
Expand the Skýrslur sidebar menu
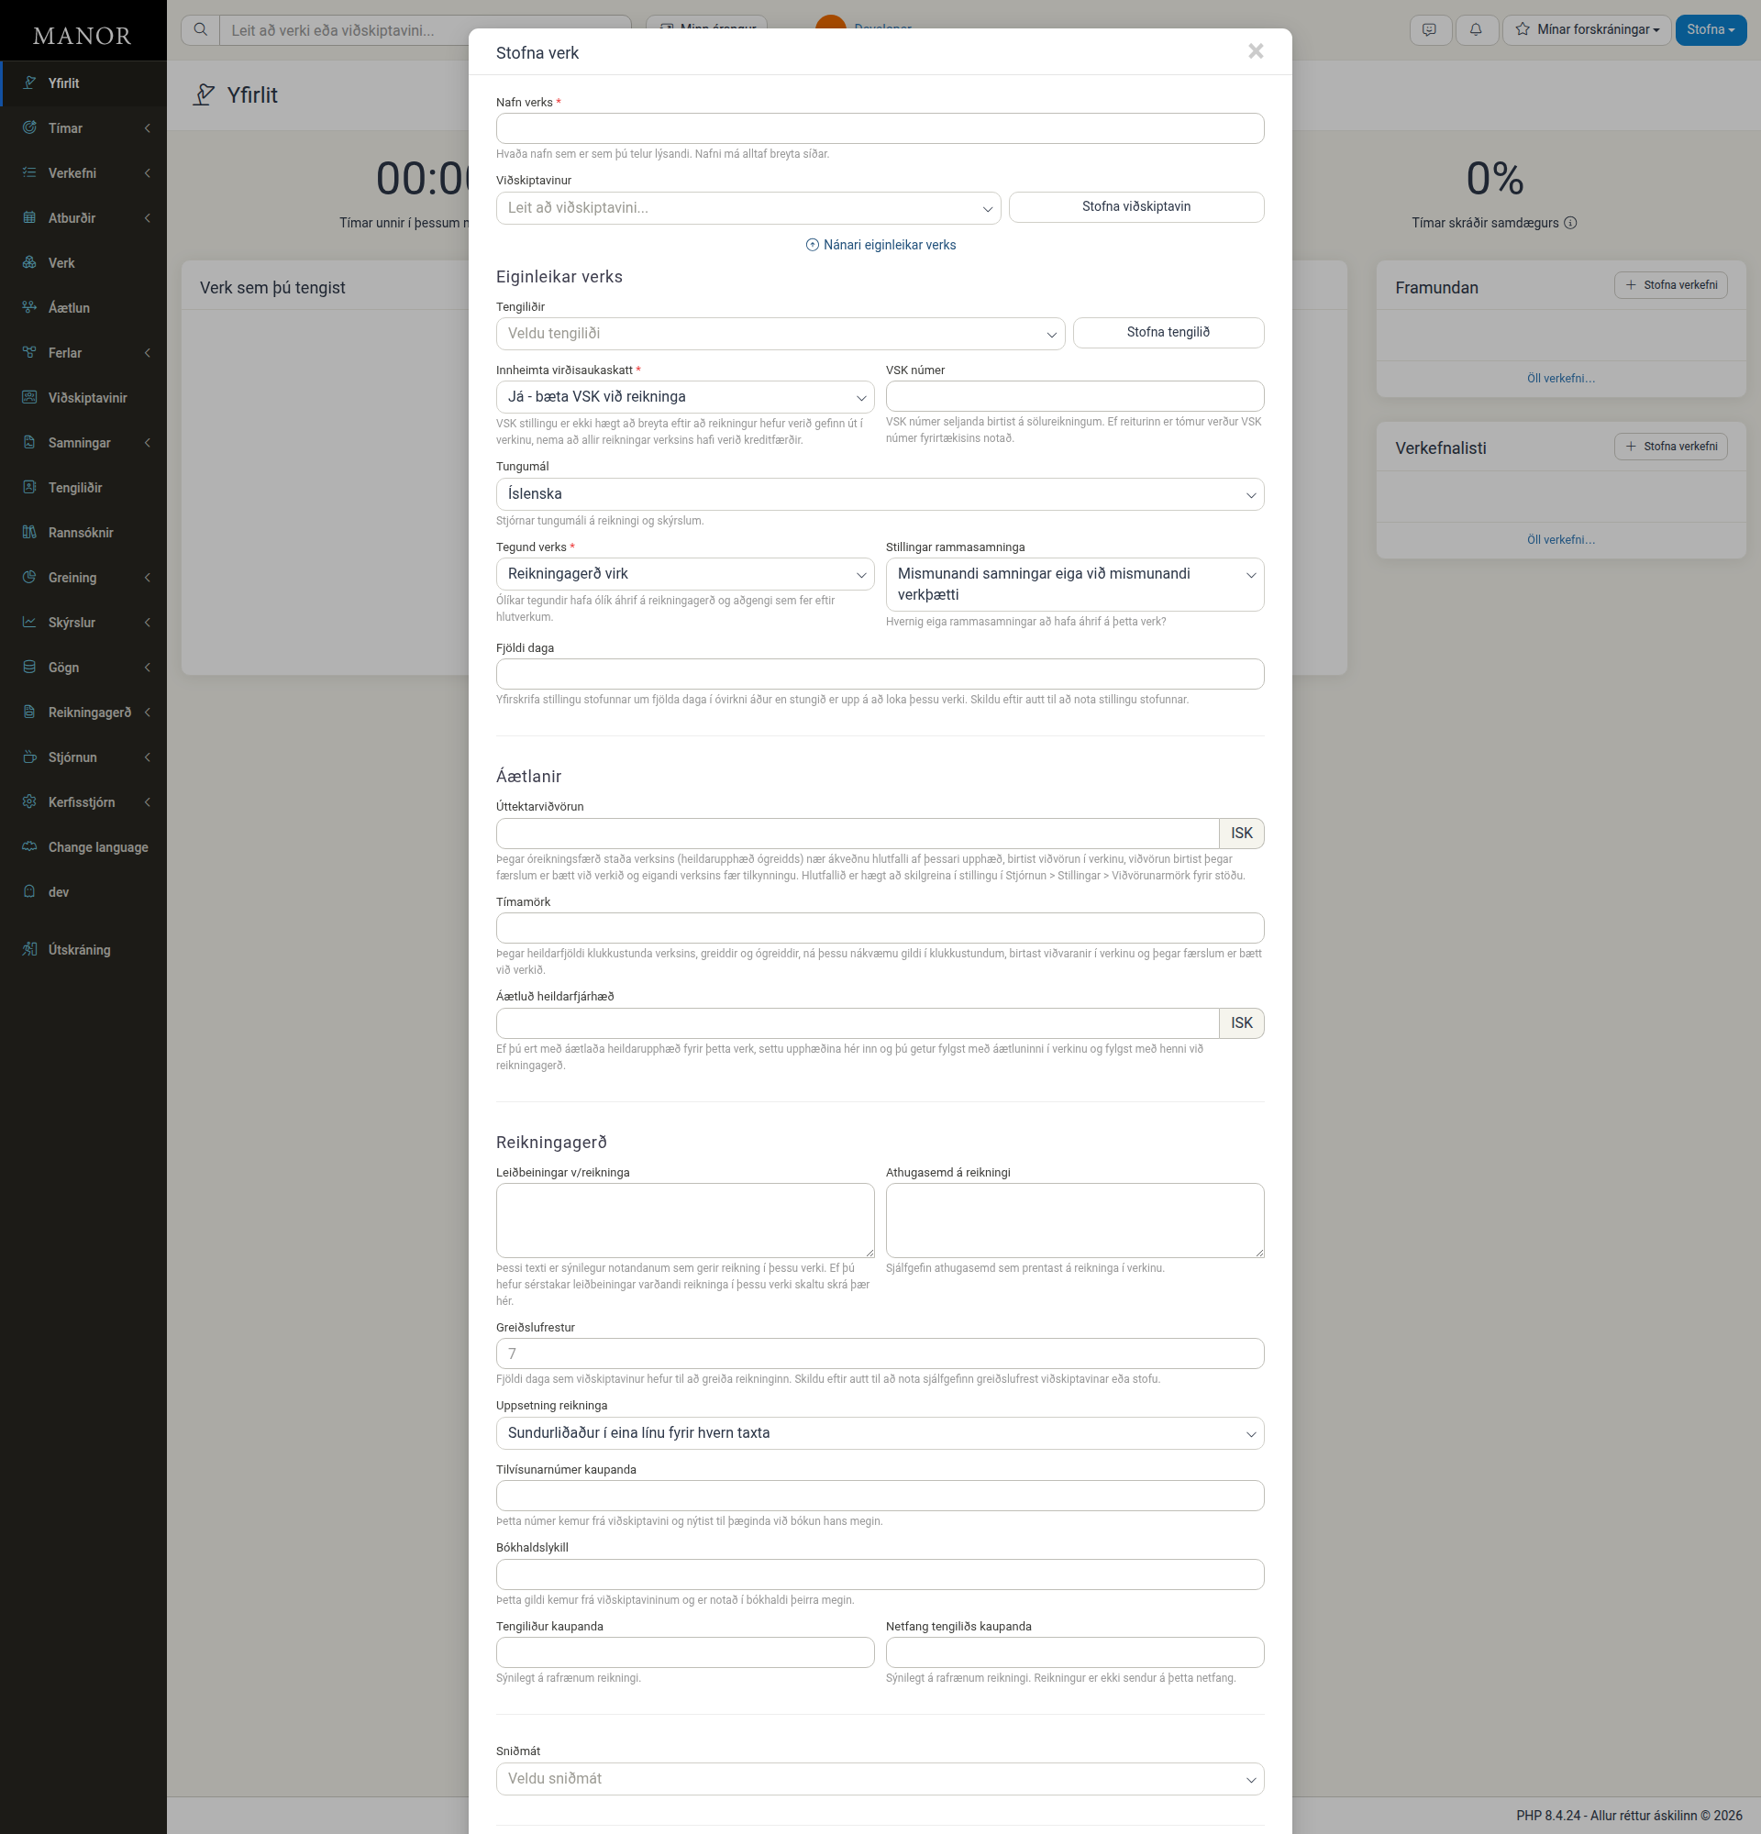tap(83, 623)
